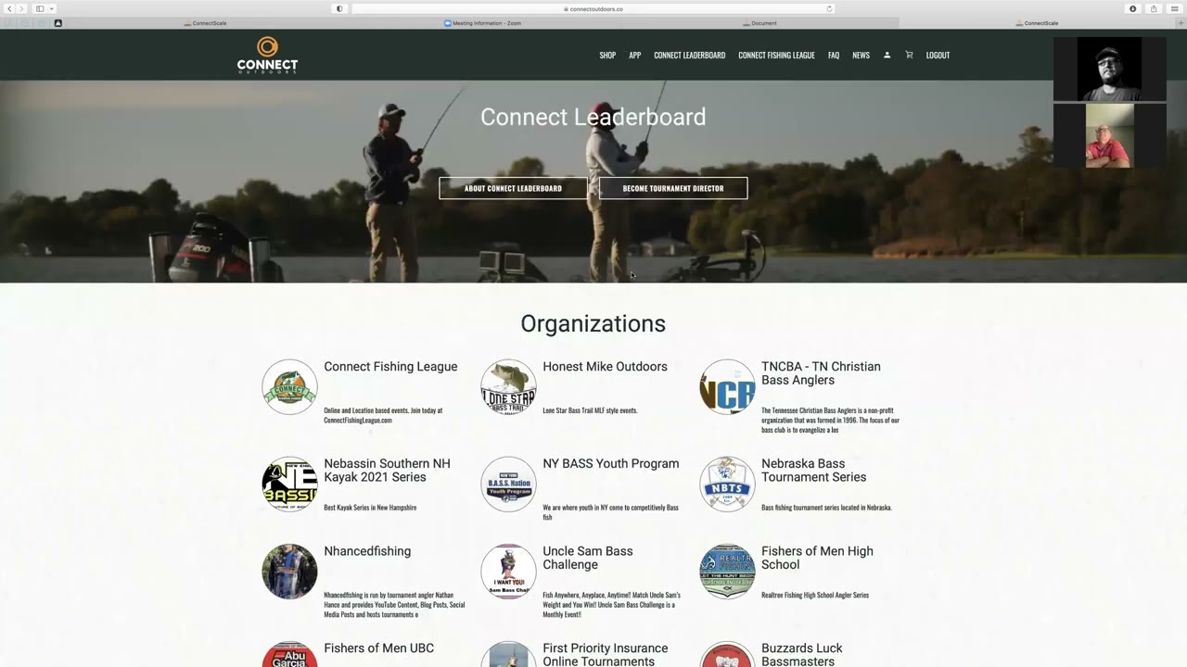1187x667 pixels.
Task: Click the Realtree Fishing logo
Action: pos(727,572)
